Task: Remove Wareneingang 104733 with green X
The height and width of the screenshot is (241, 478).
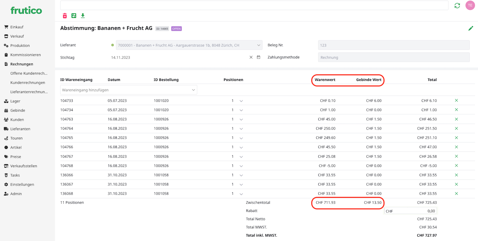Action: coord(456,101)
